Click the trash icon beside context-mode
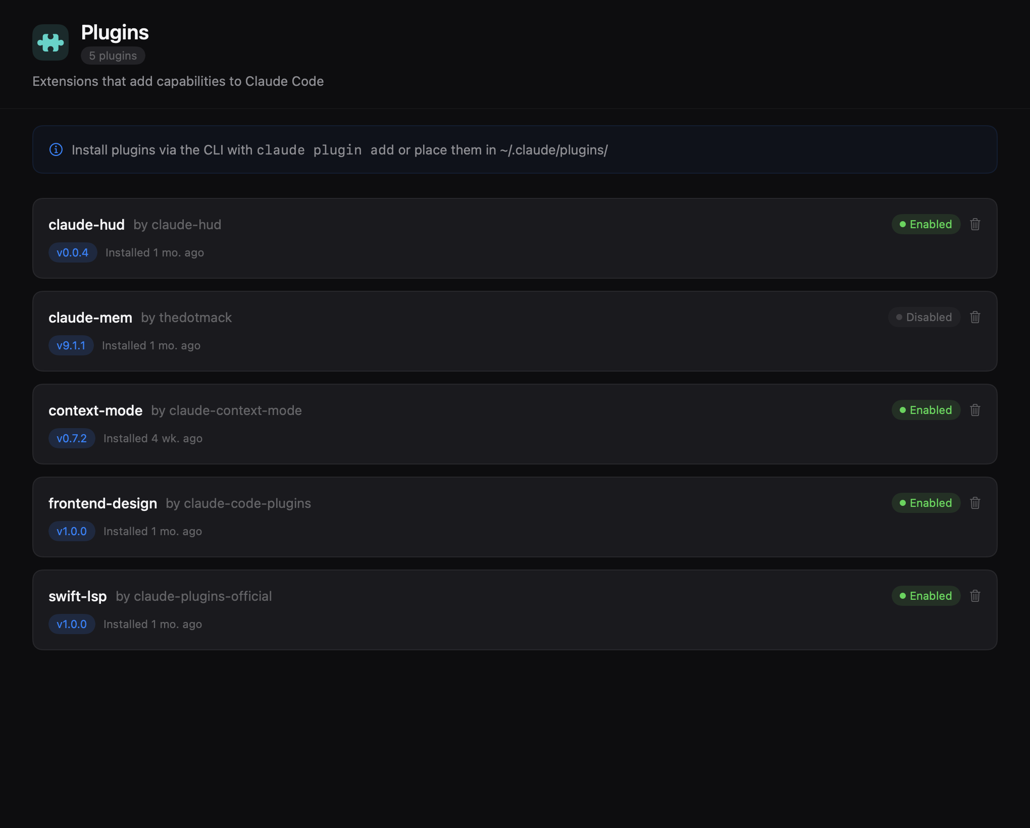 pyautogui.click(x=975, y=410)
